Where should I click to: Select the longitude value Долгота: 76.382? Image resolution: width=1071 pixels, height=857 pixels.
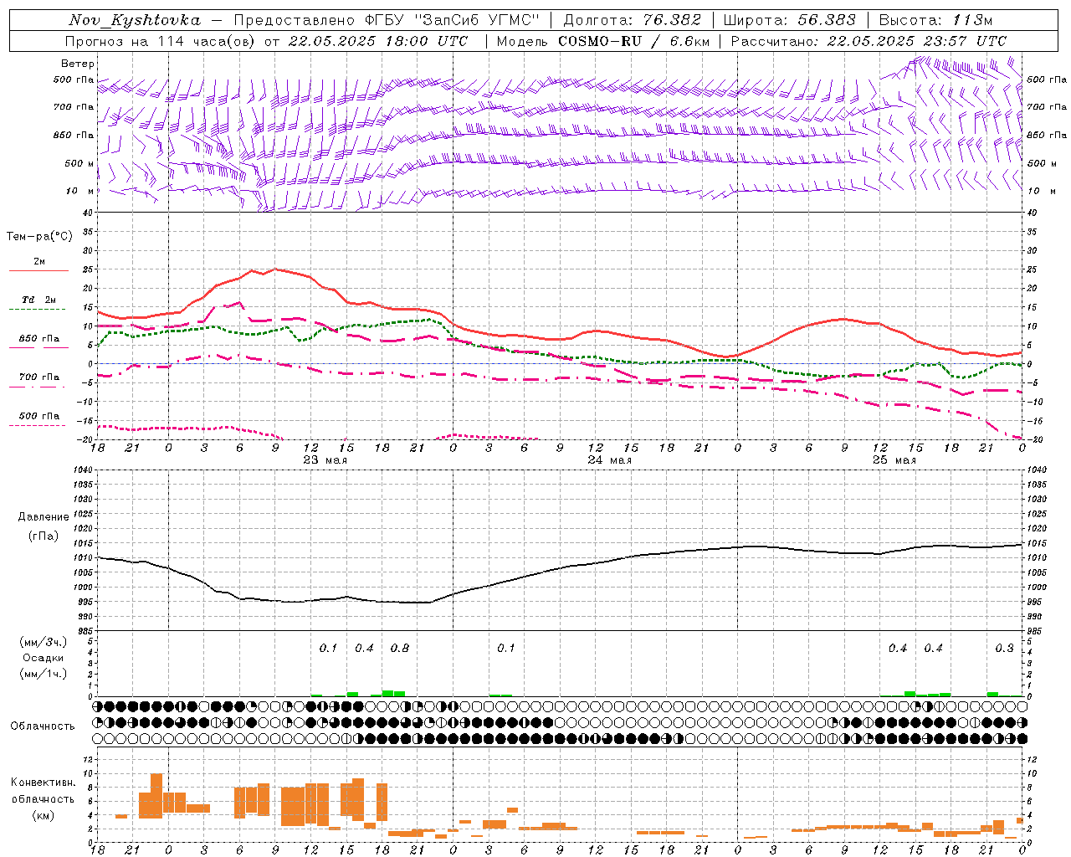pos(633,20)
